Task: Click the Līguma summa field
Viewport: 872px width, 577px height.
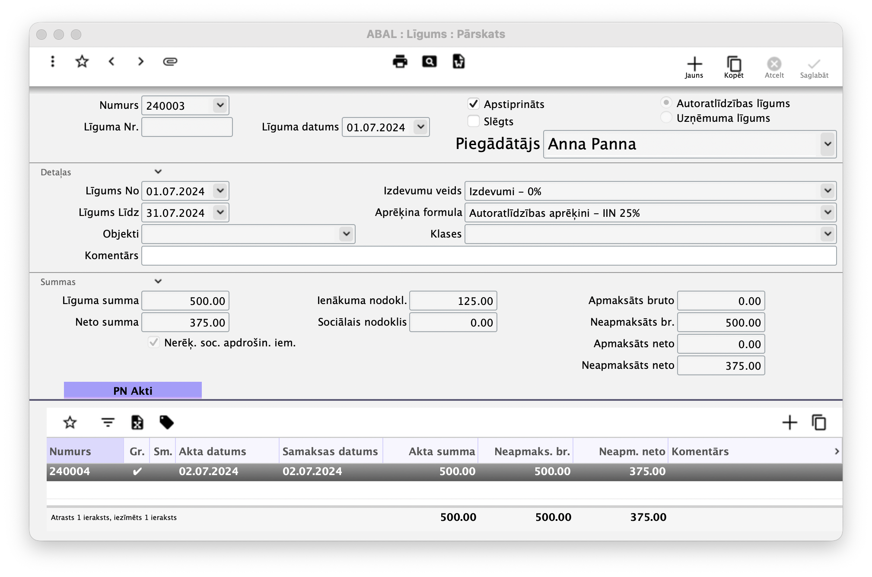Action: pyautogui.click(x=185, y=301)
